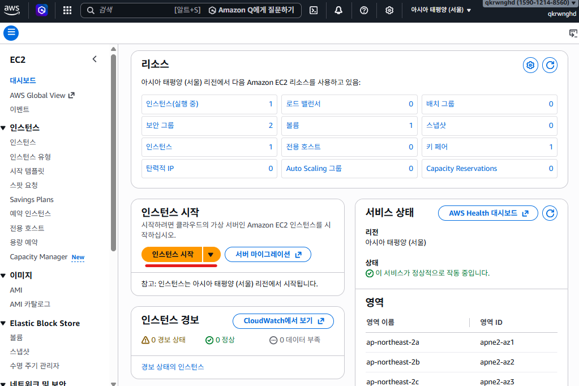Open the feedback icon at the top right

573,33
